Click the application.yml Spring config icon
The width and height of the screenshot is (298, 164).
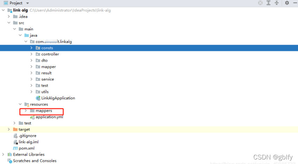point(32,117)
